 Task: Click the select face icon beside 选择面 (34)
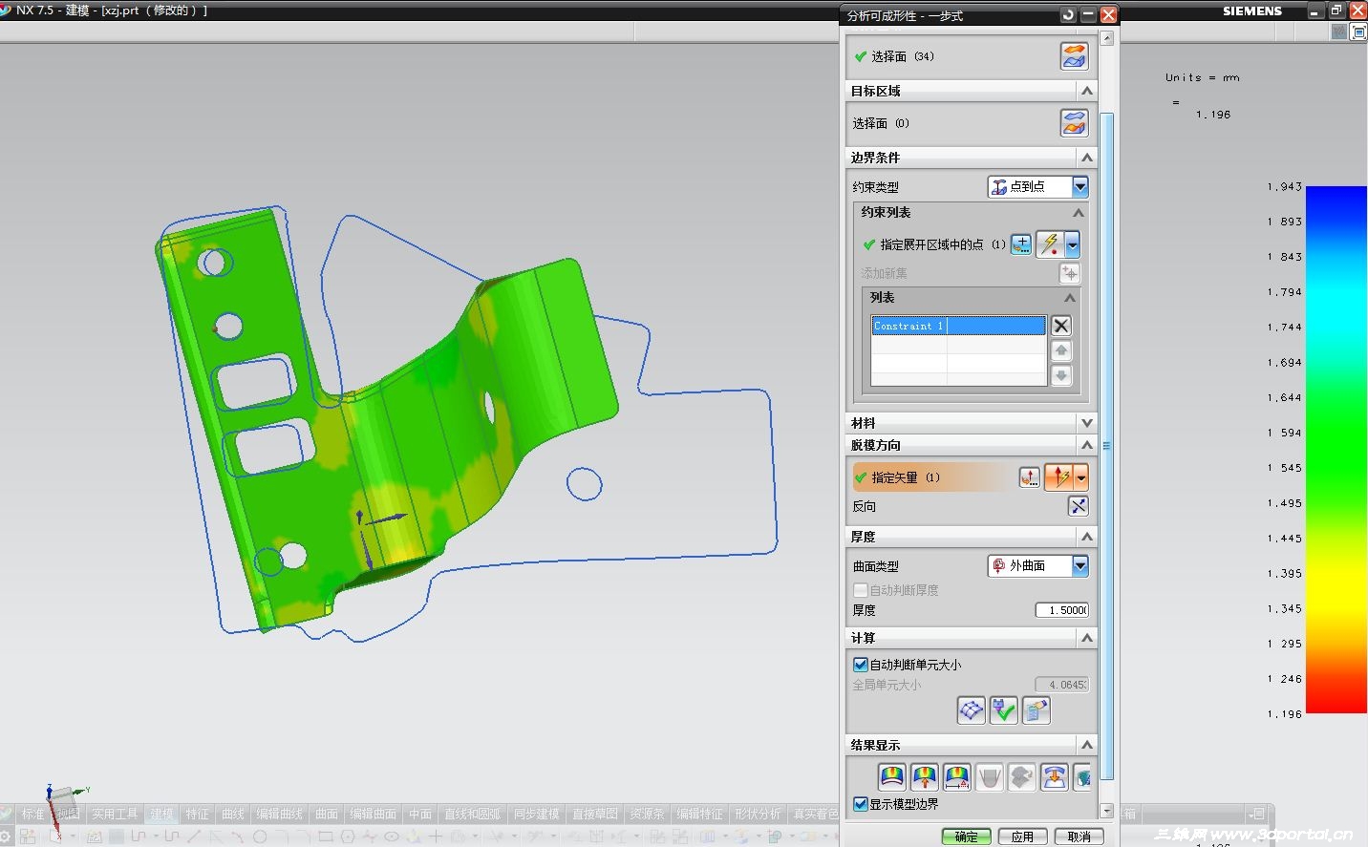1075,56
